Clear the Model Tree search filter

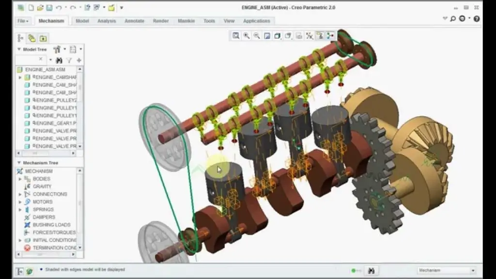[x=41, y=59]
